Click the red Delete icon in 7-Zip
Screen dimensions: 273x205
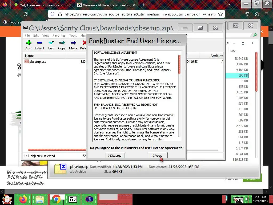pyautogui.click(x=84, y=43)
